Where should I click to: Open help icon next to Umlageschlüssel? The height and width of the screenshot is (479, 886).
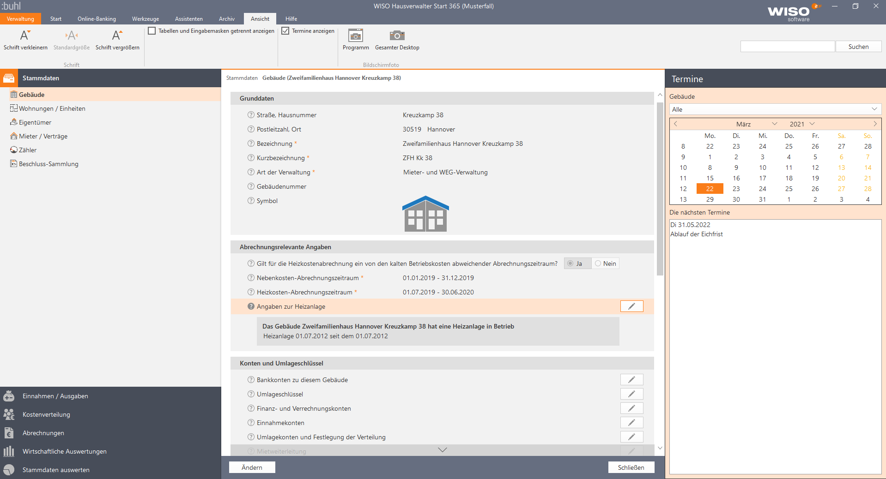point(251,394)
